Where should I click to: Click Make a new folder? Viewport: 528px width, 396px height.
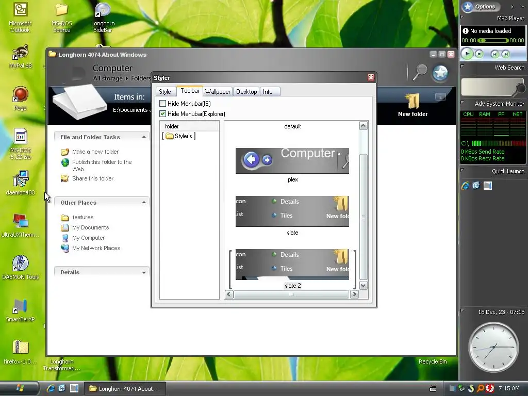(95, 152)
